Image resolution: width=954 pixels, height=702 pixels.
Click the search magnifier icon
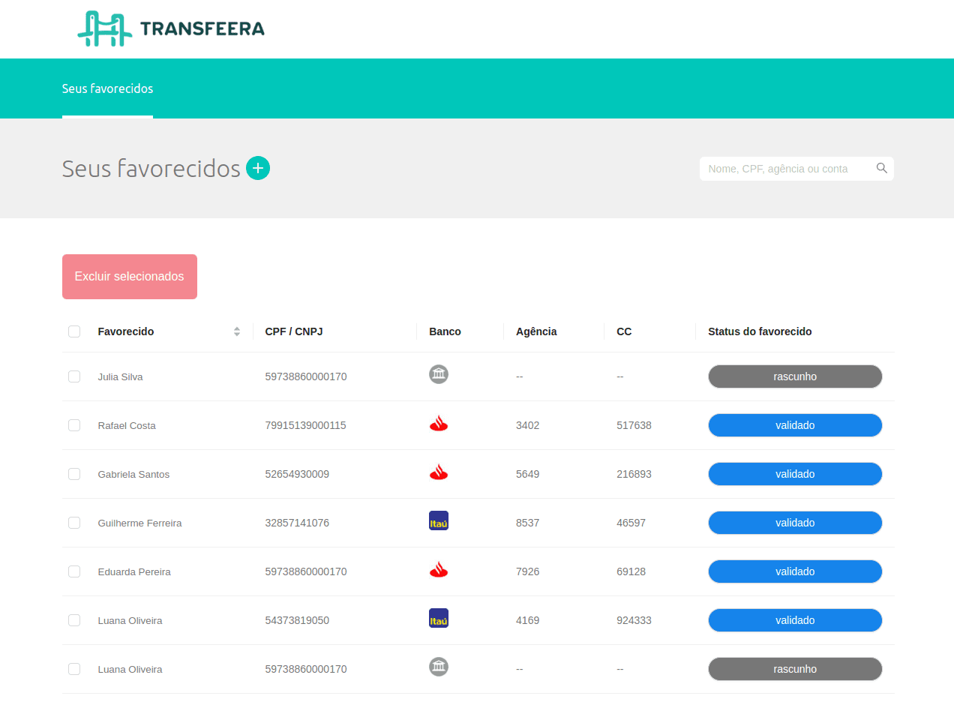[x=882, y=169]
